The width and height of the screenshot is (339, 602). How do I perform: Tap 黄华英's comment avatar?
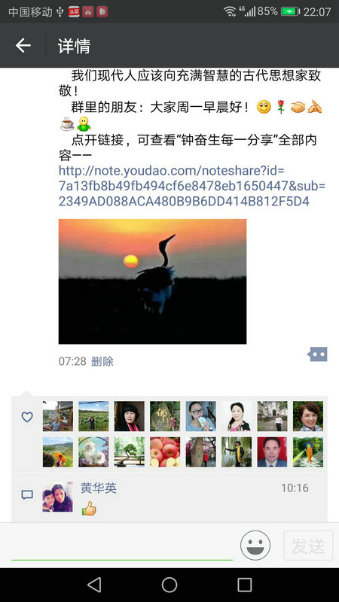[x=58, y=497]
